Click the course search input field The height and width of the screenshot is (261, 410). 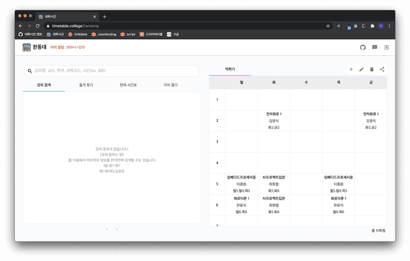tap(114, 71)
